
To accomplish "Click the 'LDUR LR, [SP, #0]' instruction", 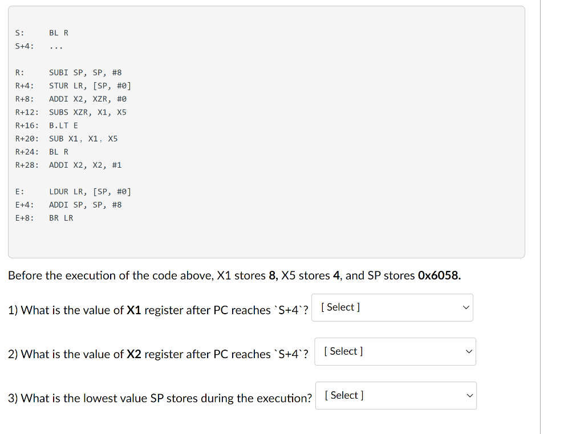I will pyautogui.click(x=90, y=192).
